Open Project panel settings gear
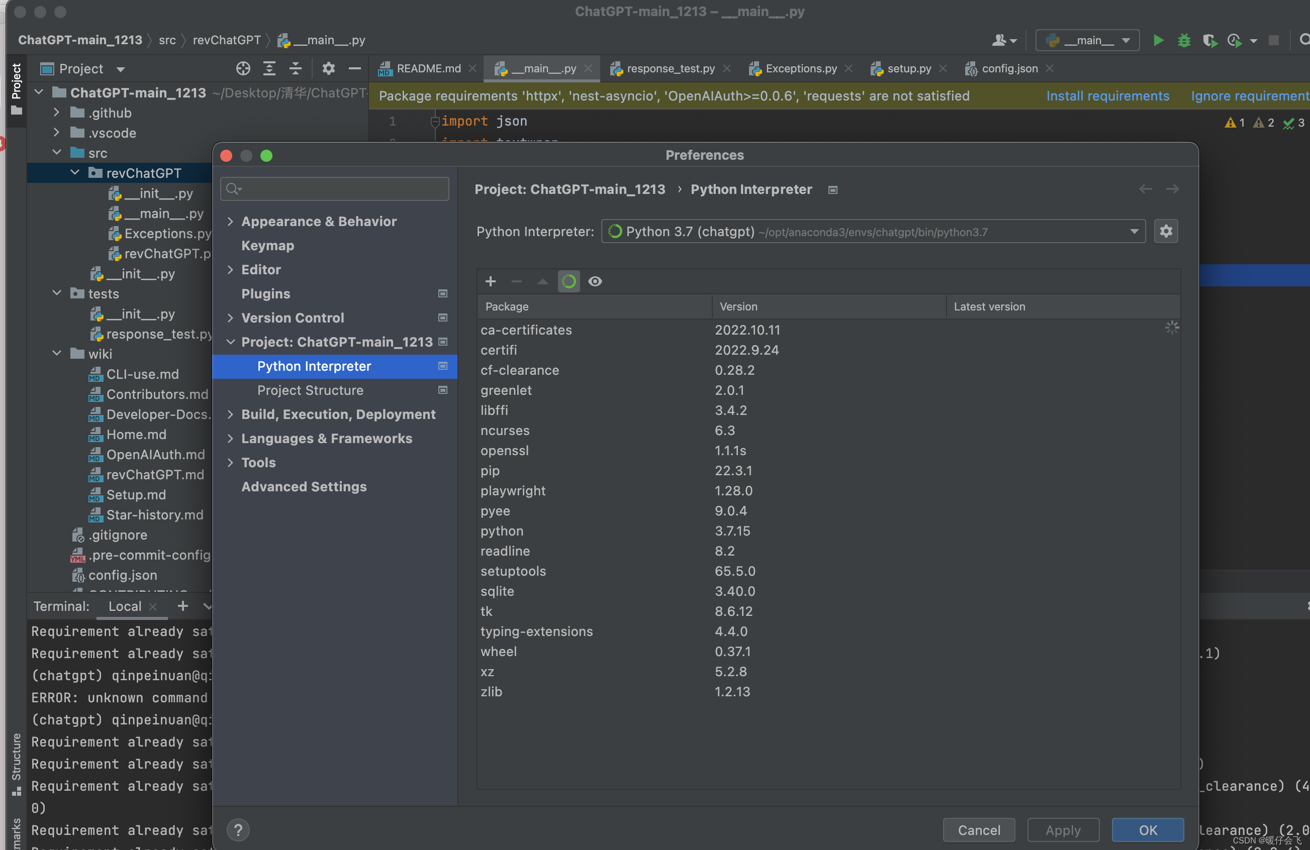The image size is (1310, 850). point(329,68)
